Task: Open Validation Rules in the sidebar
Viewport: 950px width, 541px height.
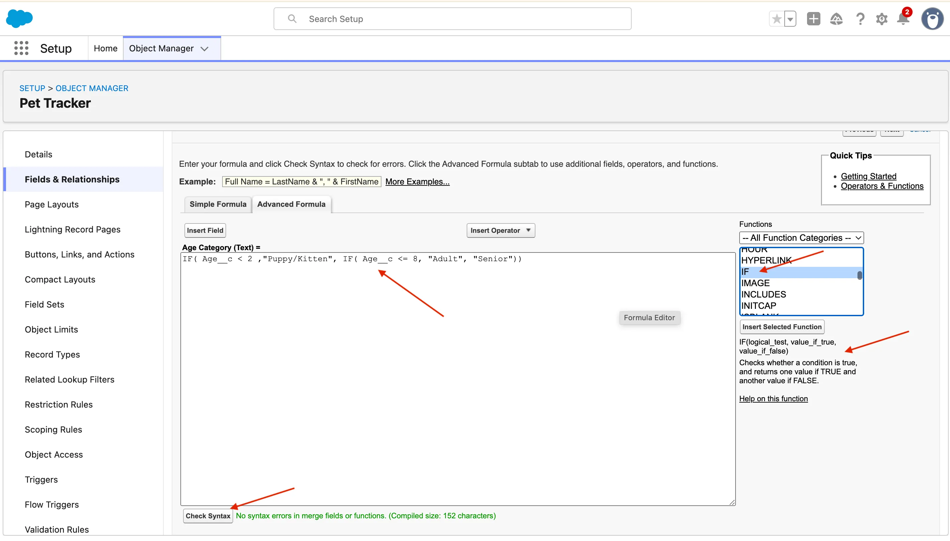Action: 56,529
